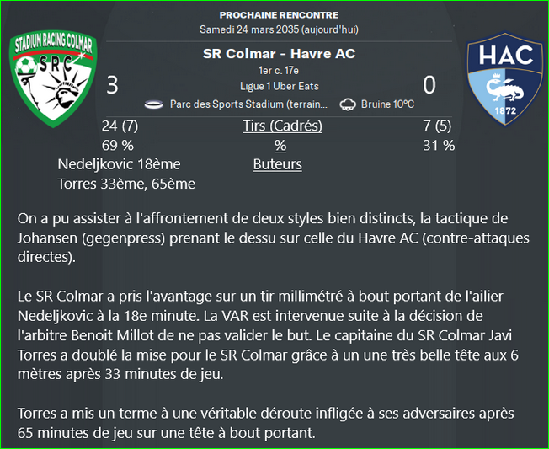Click the PROCHAINE RENCONTRE header
This screenshot has width=549, height=449.
click(x=279, y=15)
